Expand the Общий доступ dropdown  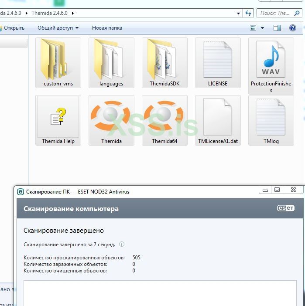tap(77, 28)
